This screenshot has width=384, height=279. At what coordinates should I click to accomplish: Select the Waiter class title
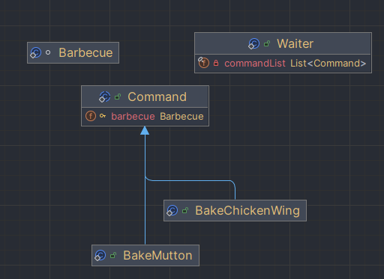(295, 44)
